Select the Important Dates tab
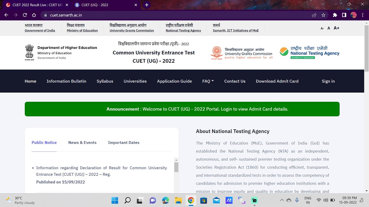369x207 pixels. click(x=124, y=143)
